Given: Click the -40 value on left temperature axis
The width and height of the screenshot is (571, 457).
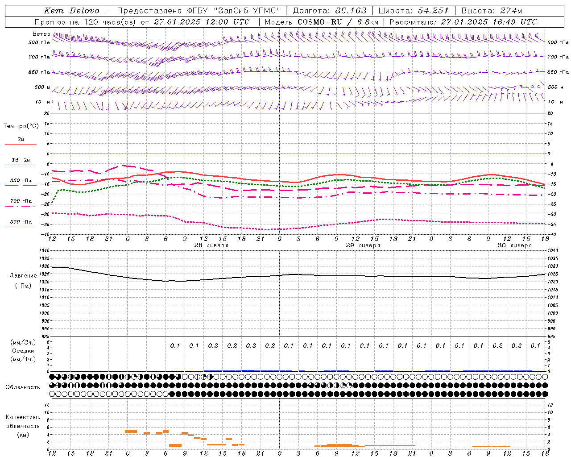Looking at the screenshot, I should coord(46,234).
